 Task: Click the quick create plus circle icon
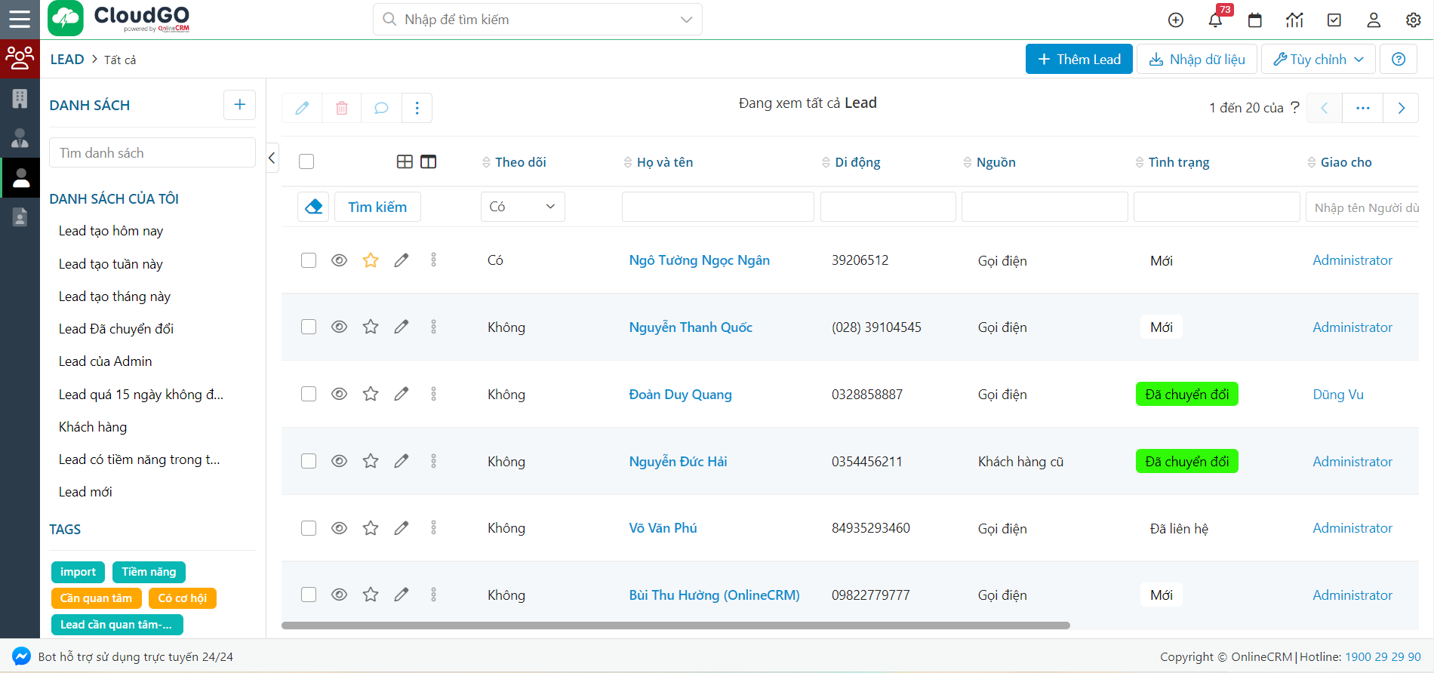tap(1176, 20)
